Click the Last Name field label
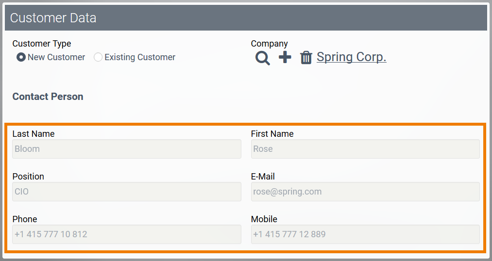The height and width of the screenshot is (261, 492). click(34, 134)
